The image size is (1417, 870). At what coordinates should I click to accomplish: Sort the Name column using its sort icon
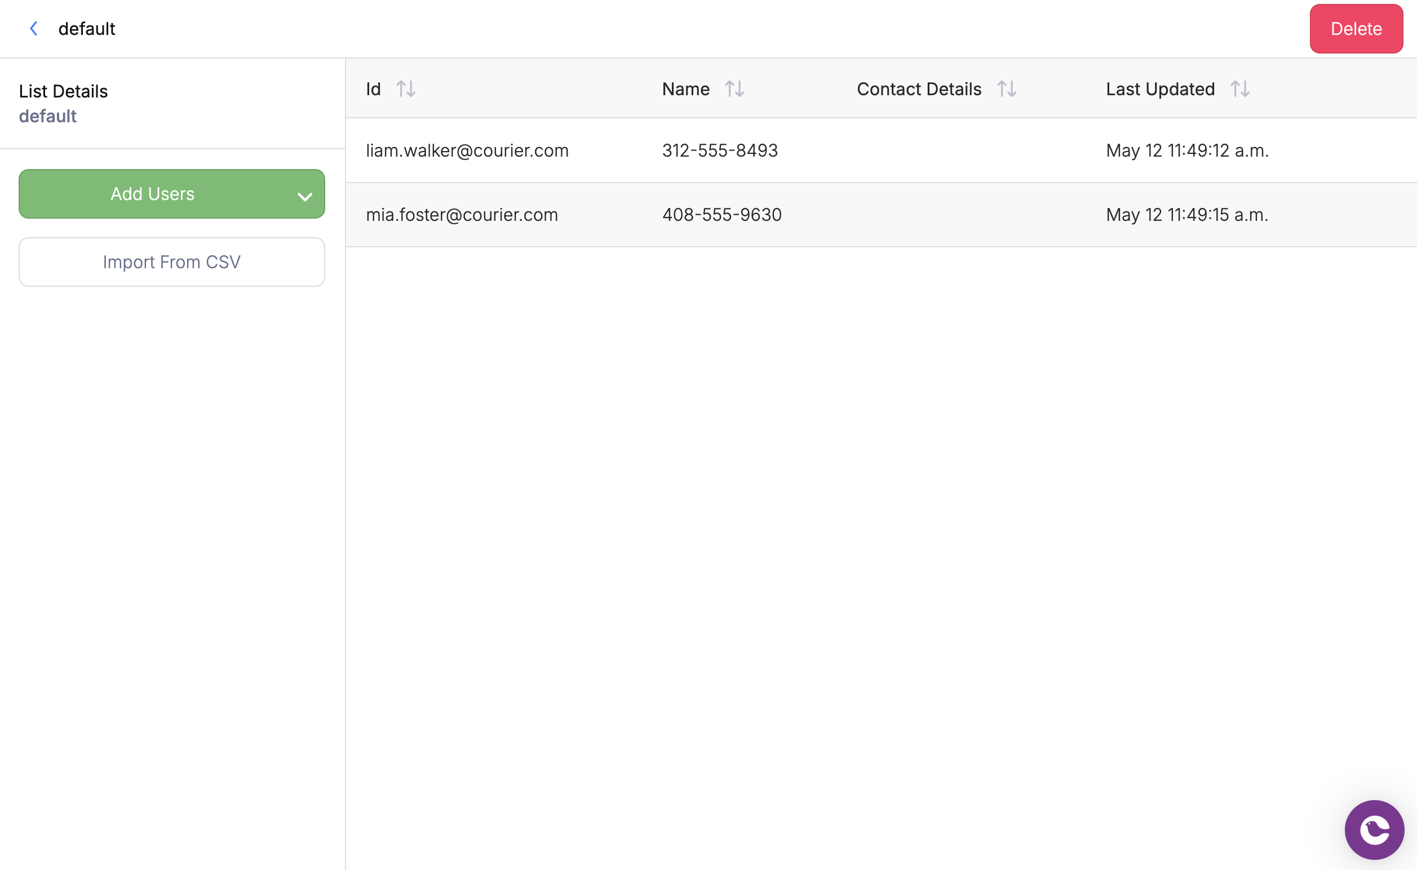(734, 89)
